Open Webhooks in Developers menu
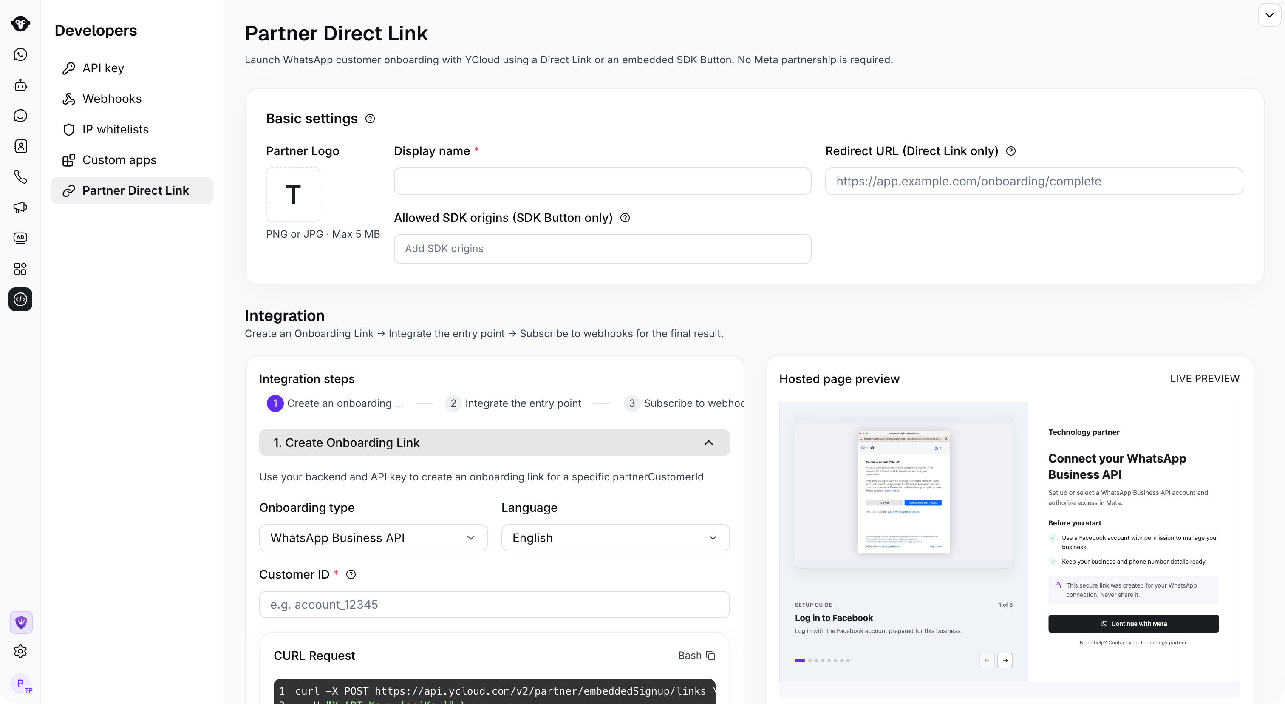This screenshot has height=704, width=1285. pos(132,99)
